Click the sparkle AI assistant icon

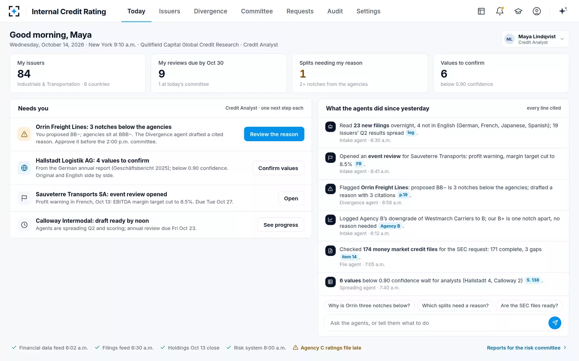point(563,11)
